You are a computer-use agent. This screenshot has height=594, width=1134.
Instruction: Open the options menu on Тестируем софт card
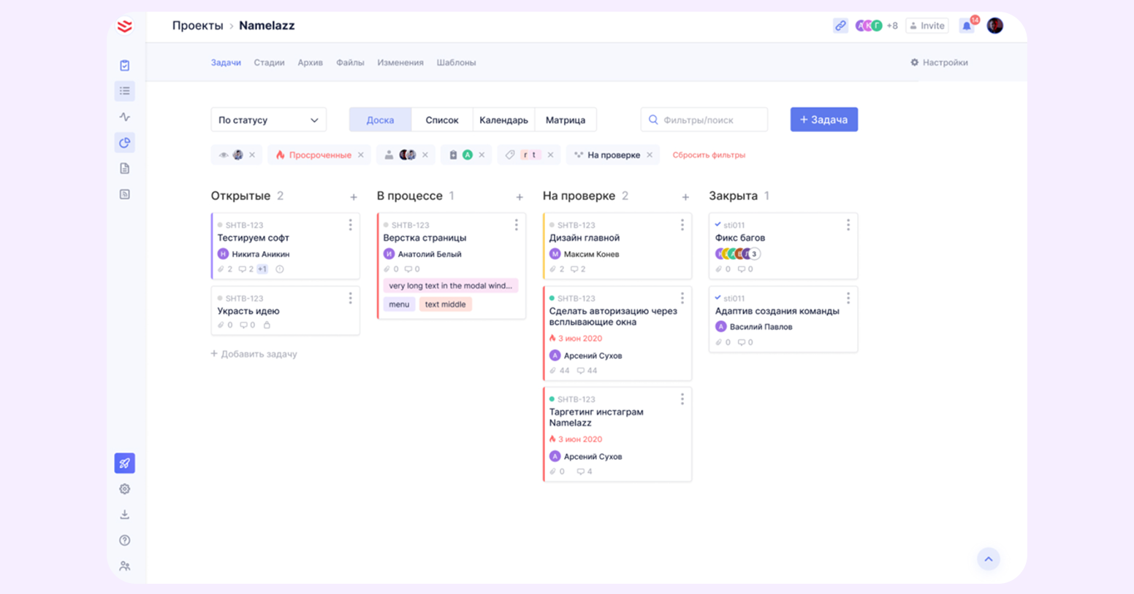[x=350, y=225]
